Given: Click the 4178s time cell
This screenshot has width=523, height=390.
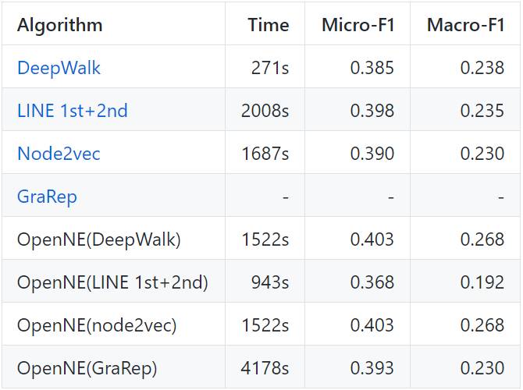Looking at the screenshot, I should [265, 367].
